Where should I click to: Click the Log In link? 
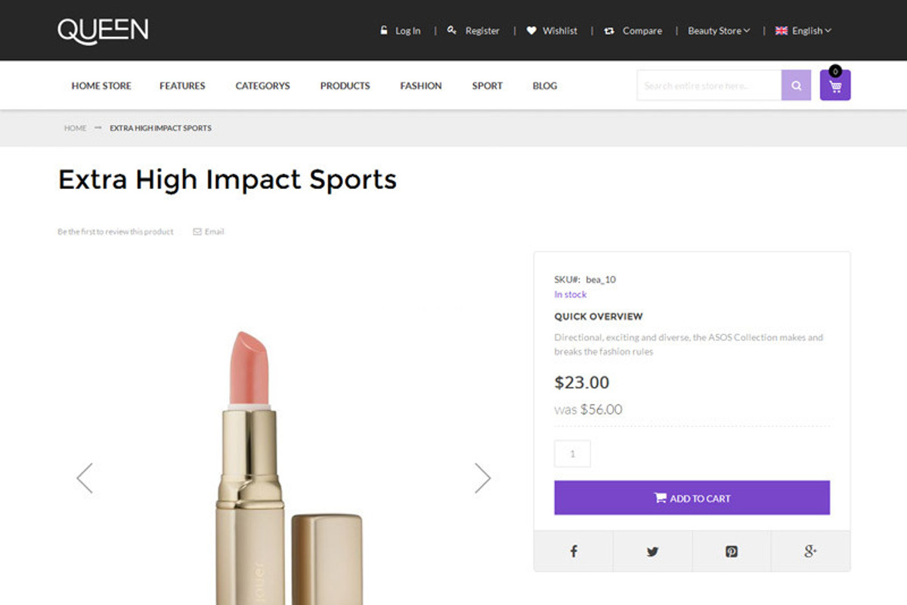tap(401, 31)
